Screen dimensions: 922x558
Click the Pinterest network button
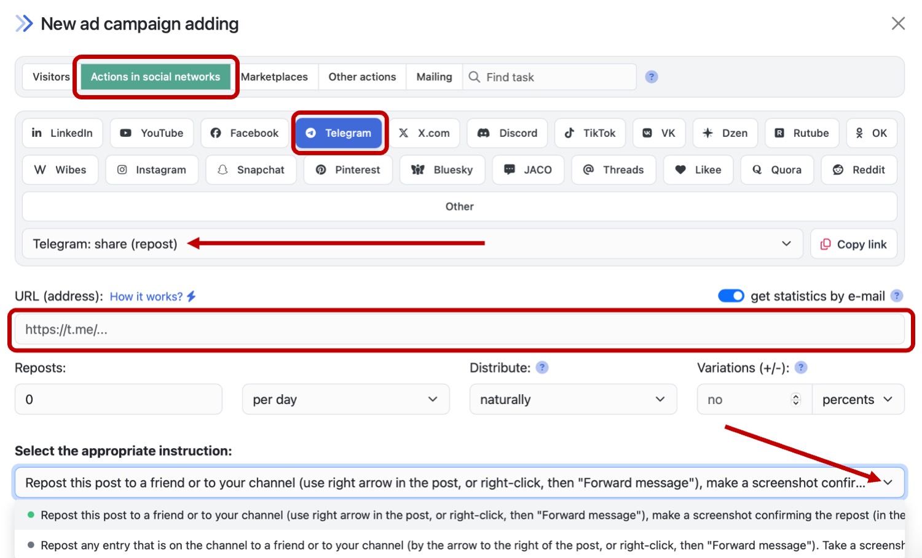(348, 170)
